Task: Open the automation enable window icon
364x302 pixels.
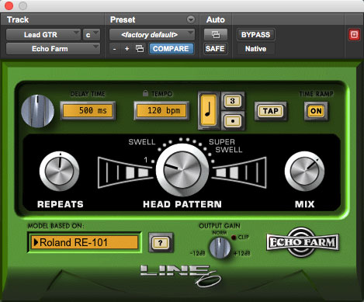Action: (x=216, y=34)
